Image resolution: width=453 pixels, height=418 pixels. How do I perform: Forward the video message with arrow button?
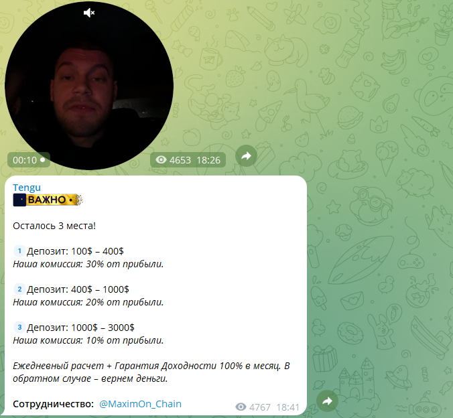point(246,156)
